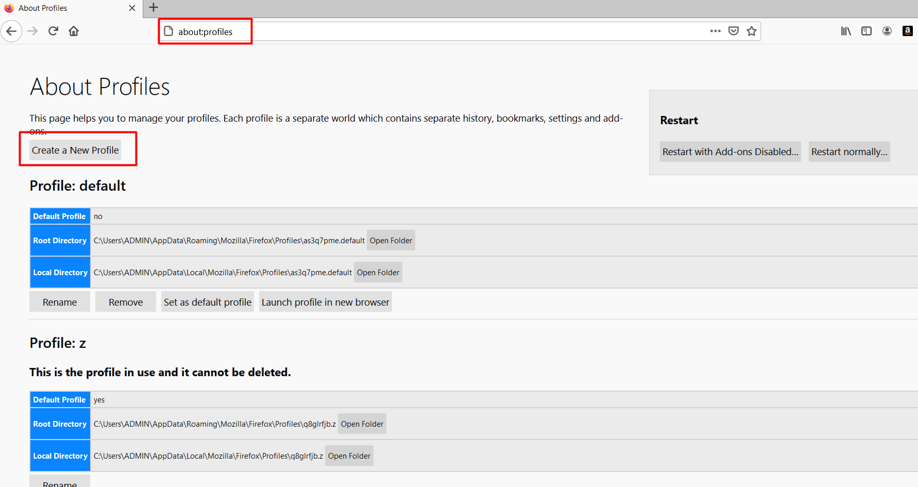Screen dimensions: 918x487
Task: Click the Amazon extension icon
Action: coord(908,31)
